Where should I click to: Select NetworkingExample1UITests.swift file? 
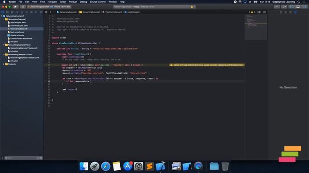pyautogui.click(x=25, y=58)
